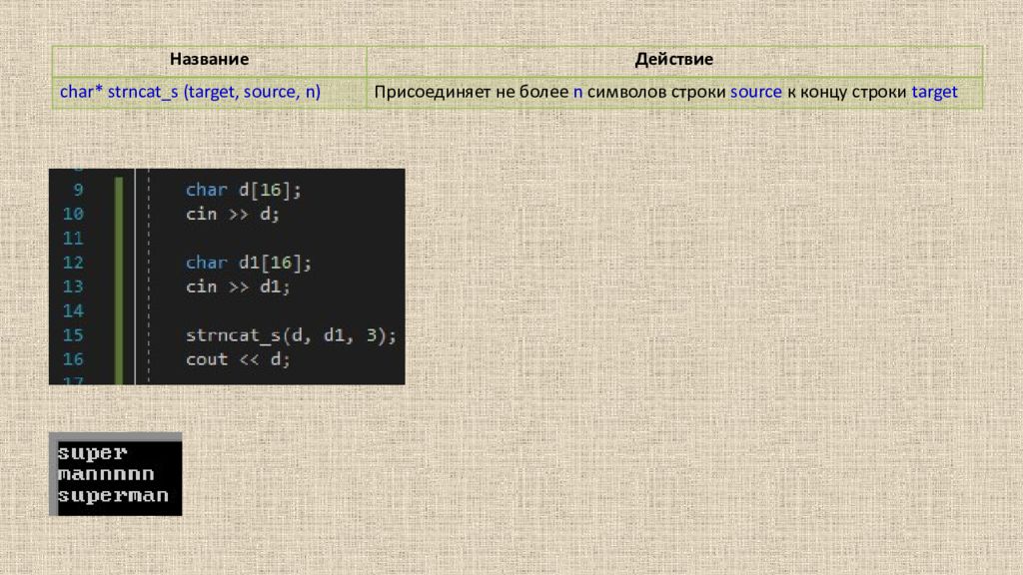This screenshot has height=575, width=1023.
Task: Click line number 15 in the gutter
Action: [x=73, y=335]
